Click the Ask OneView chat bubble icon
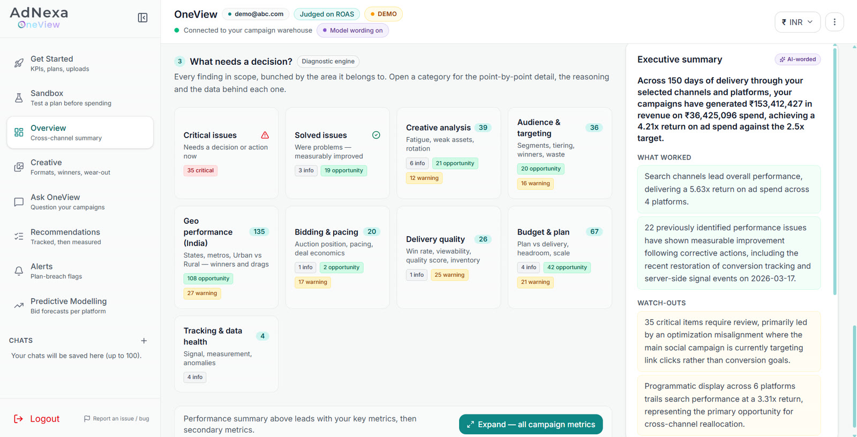This screenshot has height=437, width=857. 19,202
